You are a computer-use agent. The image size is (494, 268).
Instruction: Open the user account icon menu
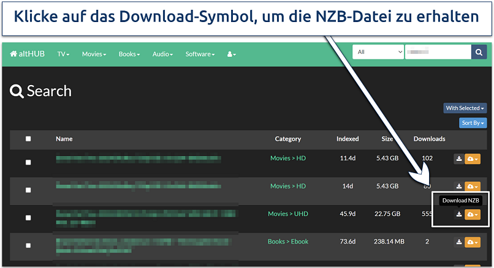pos(231,54)
